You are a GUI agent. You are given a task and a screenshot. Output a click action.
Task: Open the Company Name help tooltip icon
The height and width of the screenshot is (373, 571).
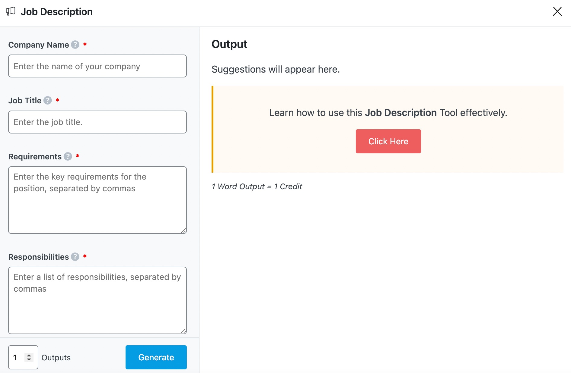[x=75, y=45]
